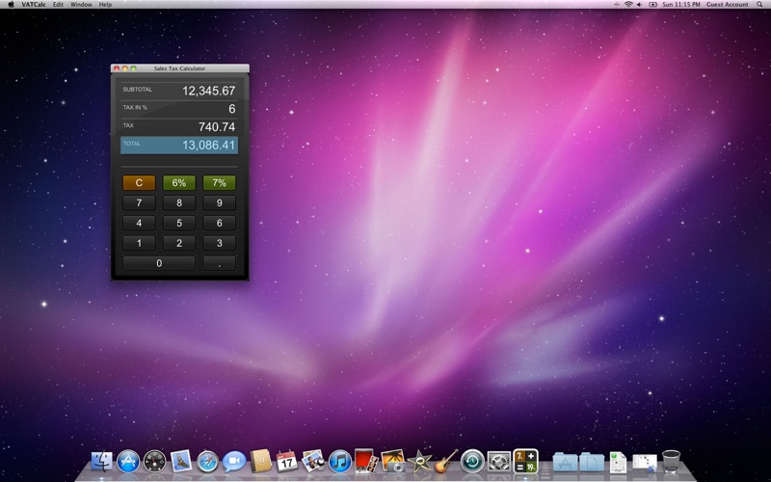Image resolution: width=771 pixels, height=482 pixels.
Task: Open the Apple menu
Action: pos(11,5)
